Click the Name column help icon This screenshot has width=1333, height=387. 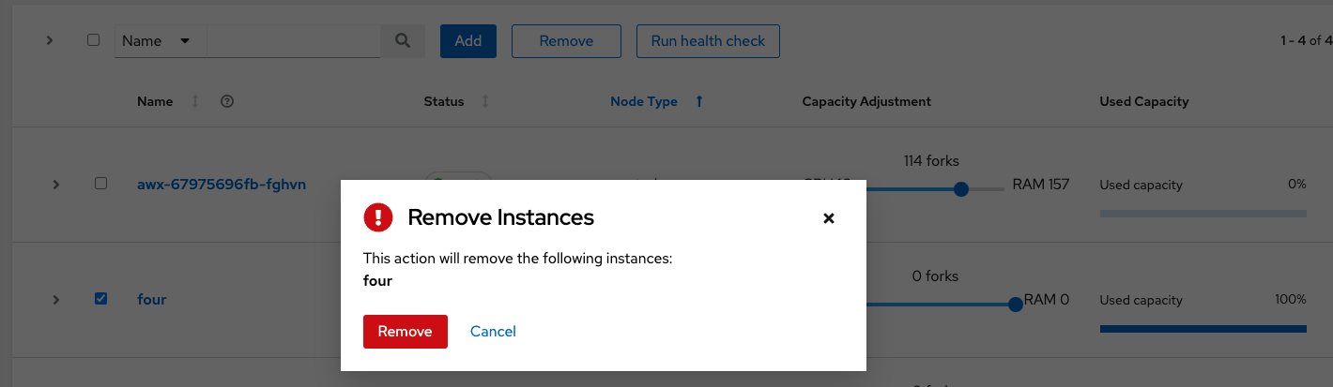226,101
